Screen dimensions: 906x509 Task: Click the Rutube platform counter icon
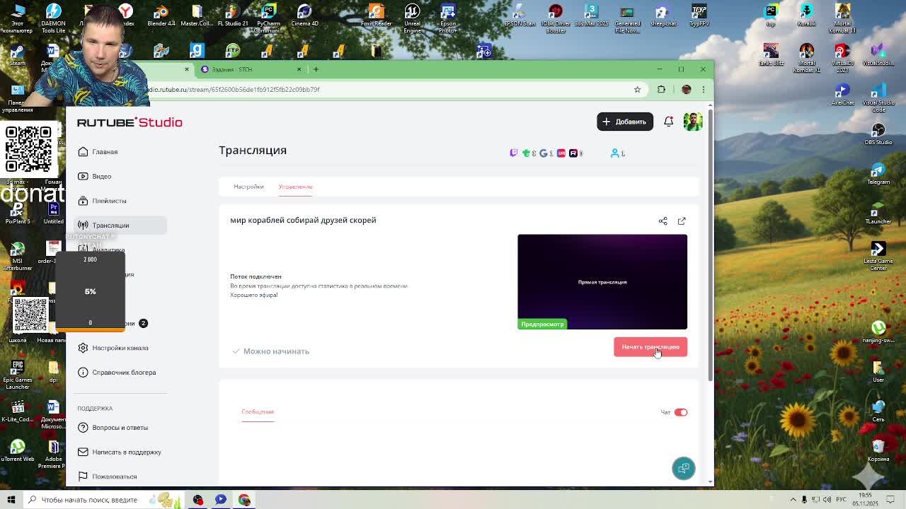coord(573,153)
